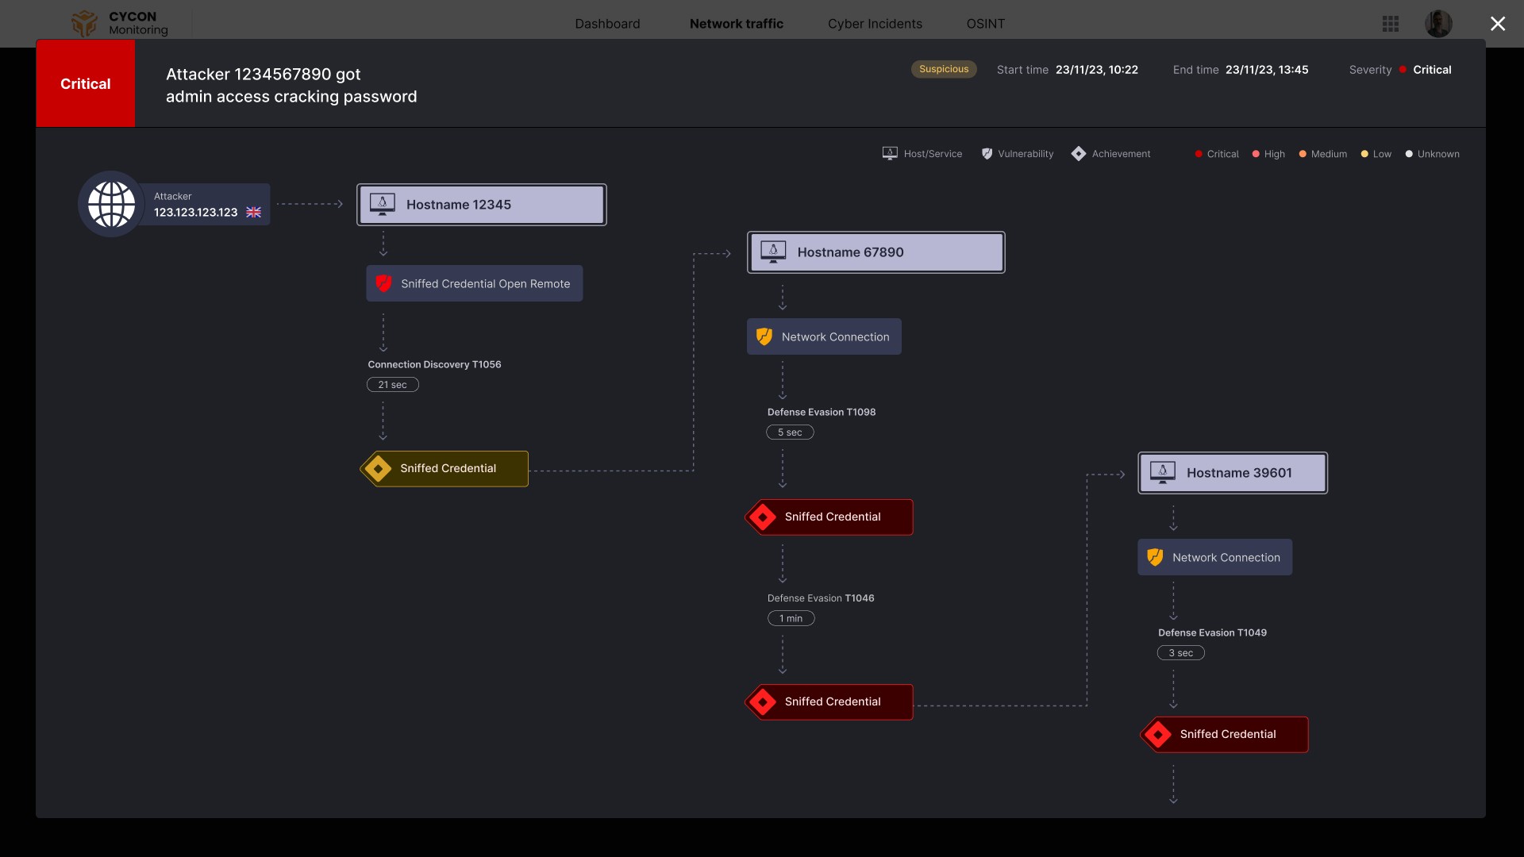Click the Network Connection node under Hostname 67890
This screenshot has height=857, width=1524.
click(824, 336)
